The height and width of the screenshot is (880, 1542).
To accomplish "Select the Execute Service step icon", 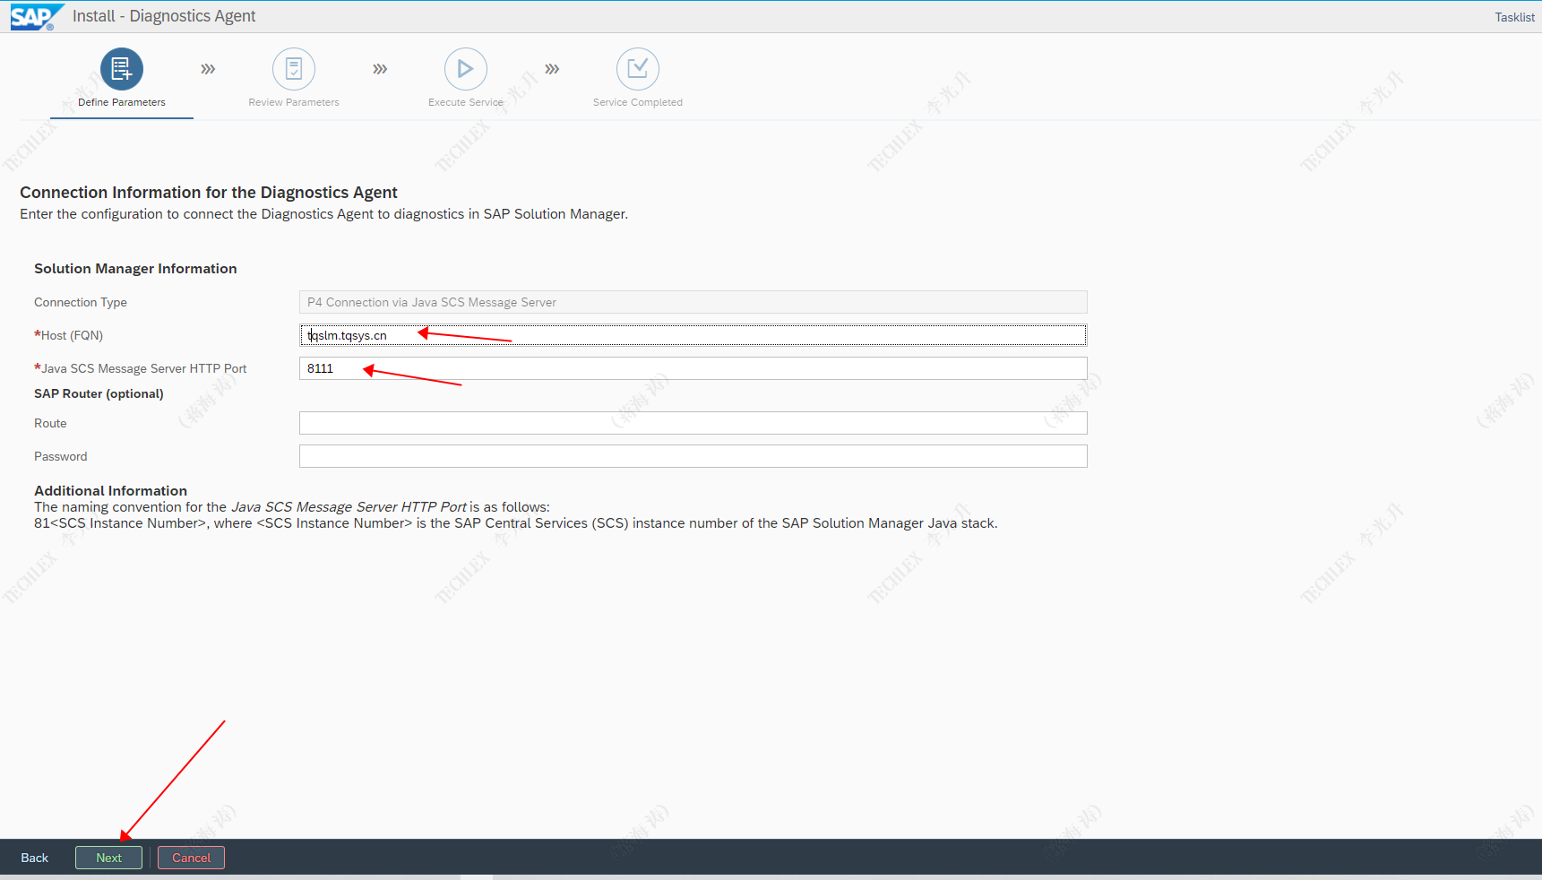I will click(x=466, y=69).
